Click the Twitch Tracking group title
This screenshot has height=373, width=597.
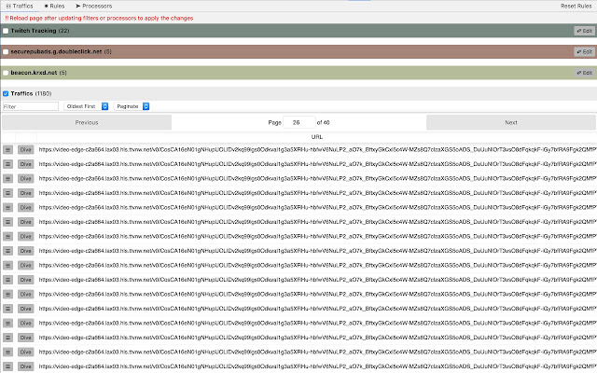(34, 31)
